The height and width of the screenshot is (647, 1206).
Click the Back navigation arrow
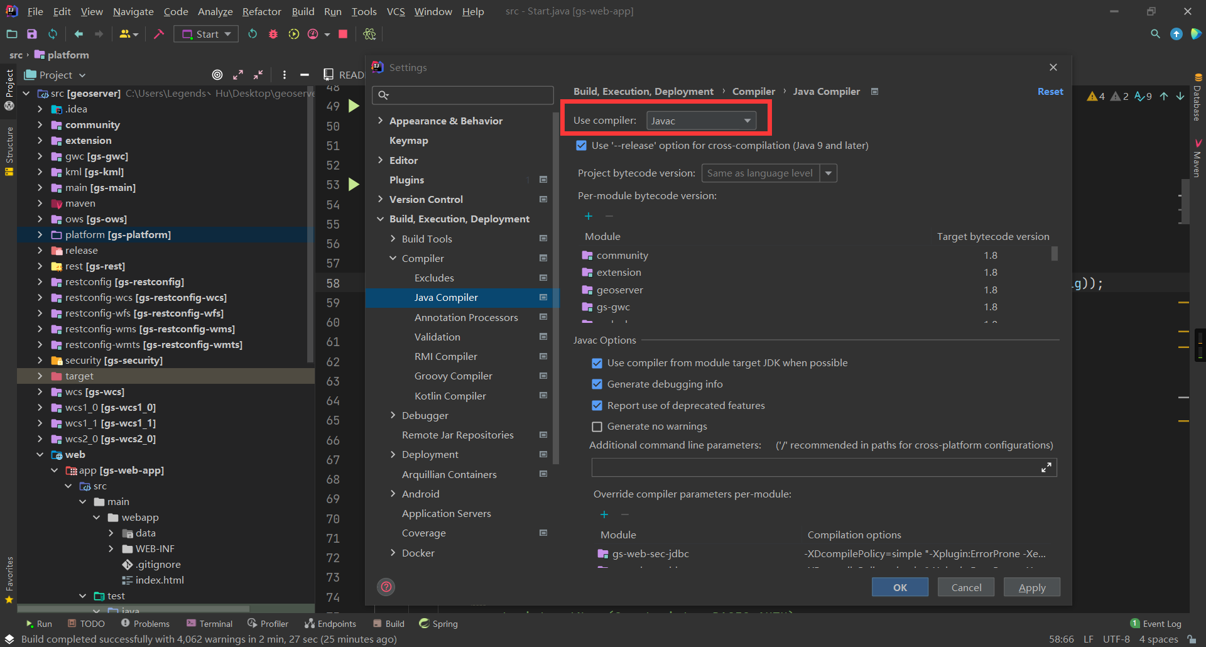click(79, 34)
